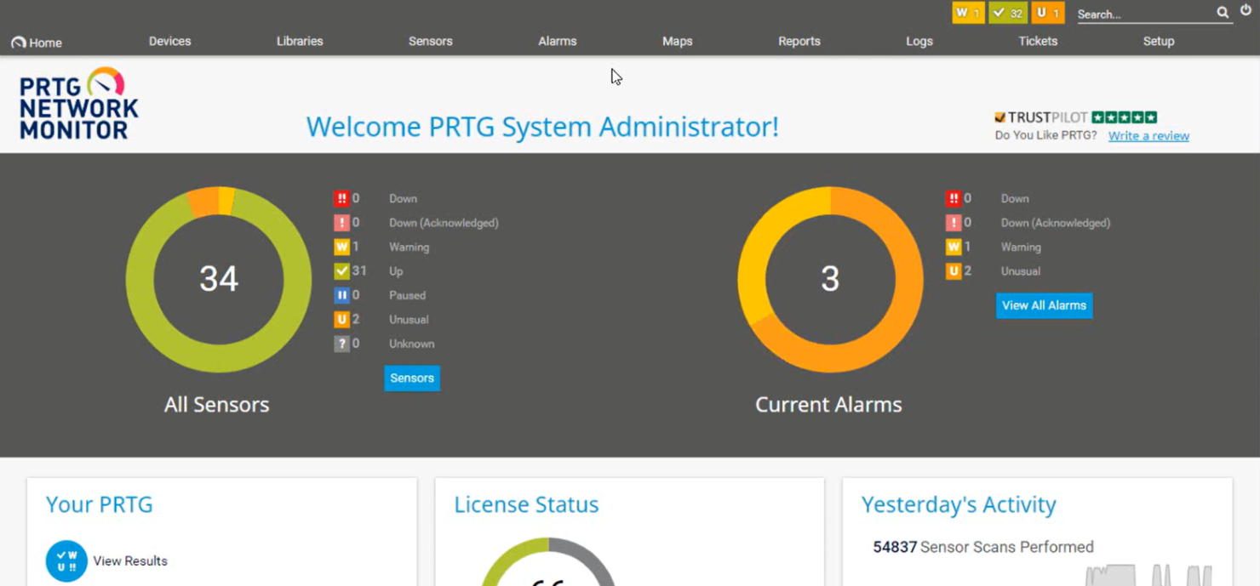Click Down (Acknowledged) icon in All Sensors legend
Screen dimensions: 1260x586
tap(341, 223)
